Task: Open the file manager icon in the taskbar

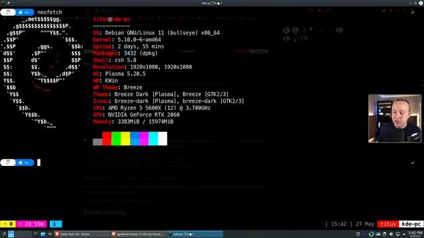Action: [x=43, y=234]
